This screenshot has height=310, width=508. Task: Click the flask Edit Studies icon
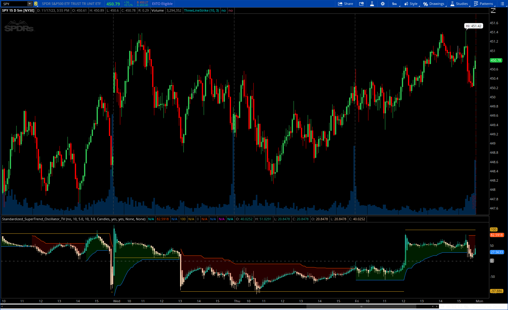tap(372, 4)
